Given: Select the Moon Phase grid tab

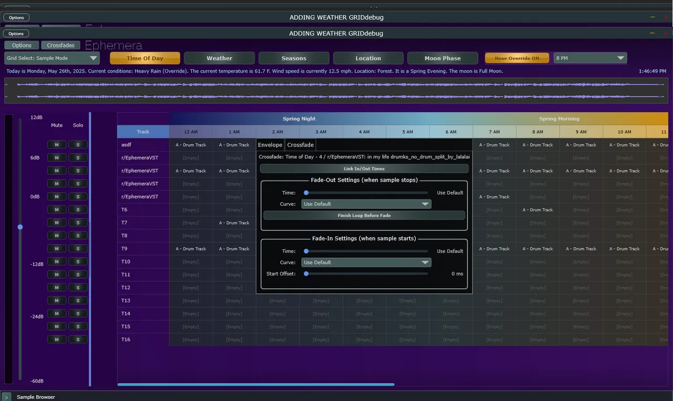Looking at the screenshot, I should tap(442, 58).
